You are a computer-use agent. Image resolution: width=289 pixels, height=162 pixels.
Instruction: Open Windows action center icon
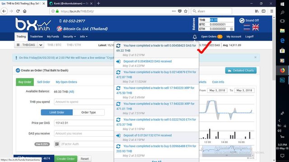[x=282, y=156]
